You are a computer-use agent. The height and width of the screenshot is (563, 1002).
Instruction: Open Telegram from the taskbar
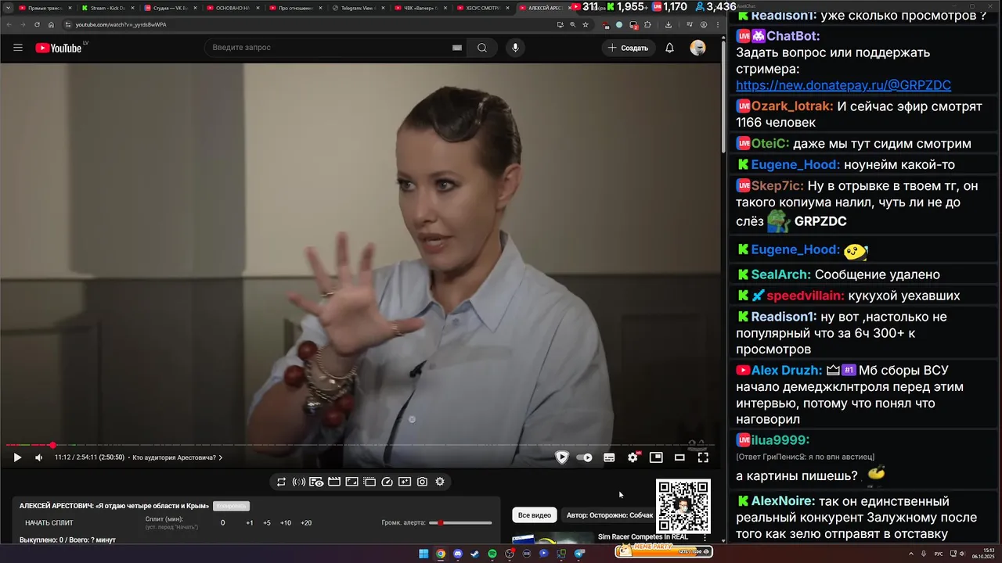click(579, 554)
